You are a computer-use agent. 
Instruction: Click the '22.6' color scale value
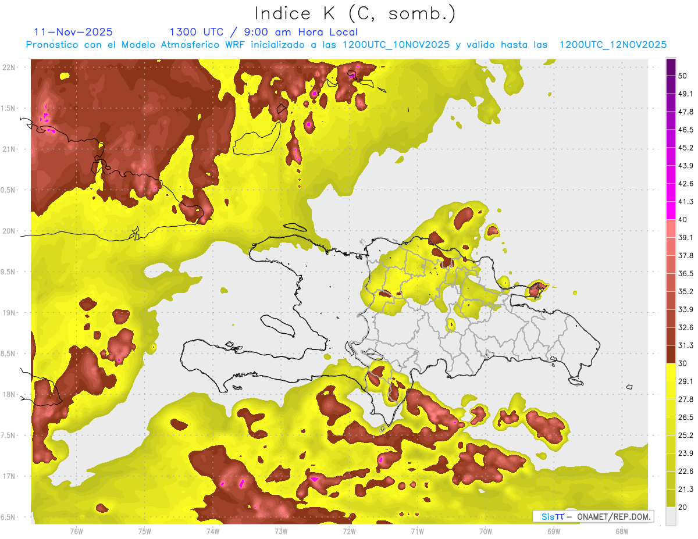point(686,472)
